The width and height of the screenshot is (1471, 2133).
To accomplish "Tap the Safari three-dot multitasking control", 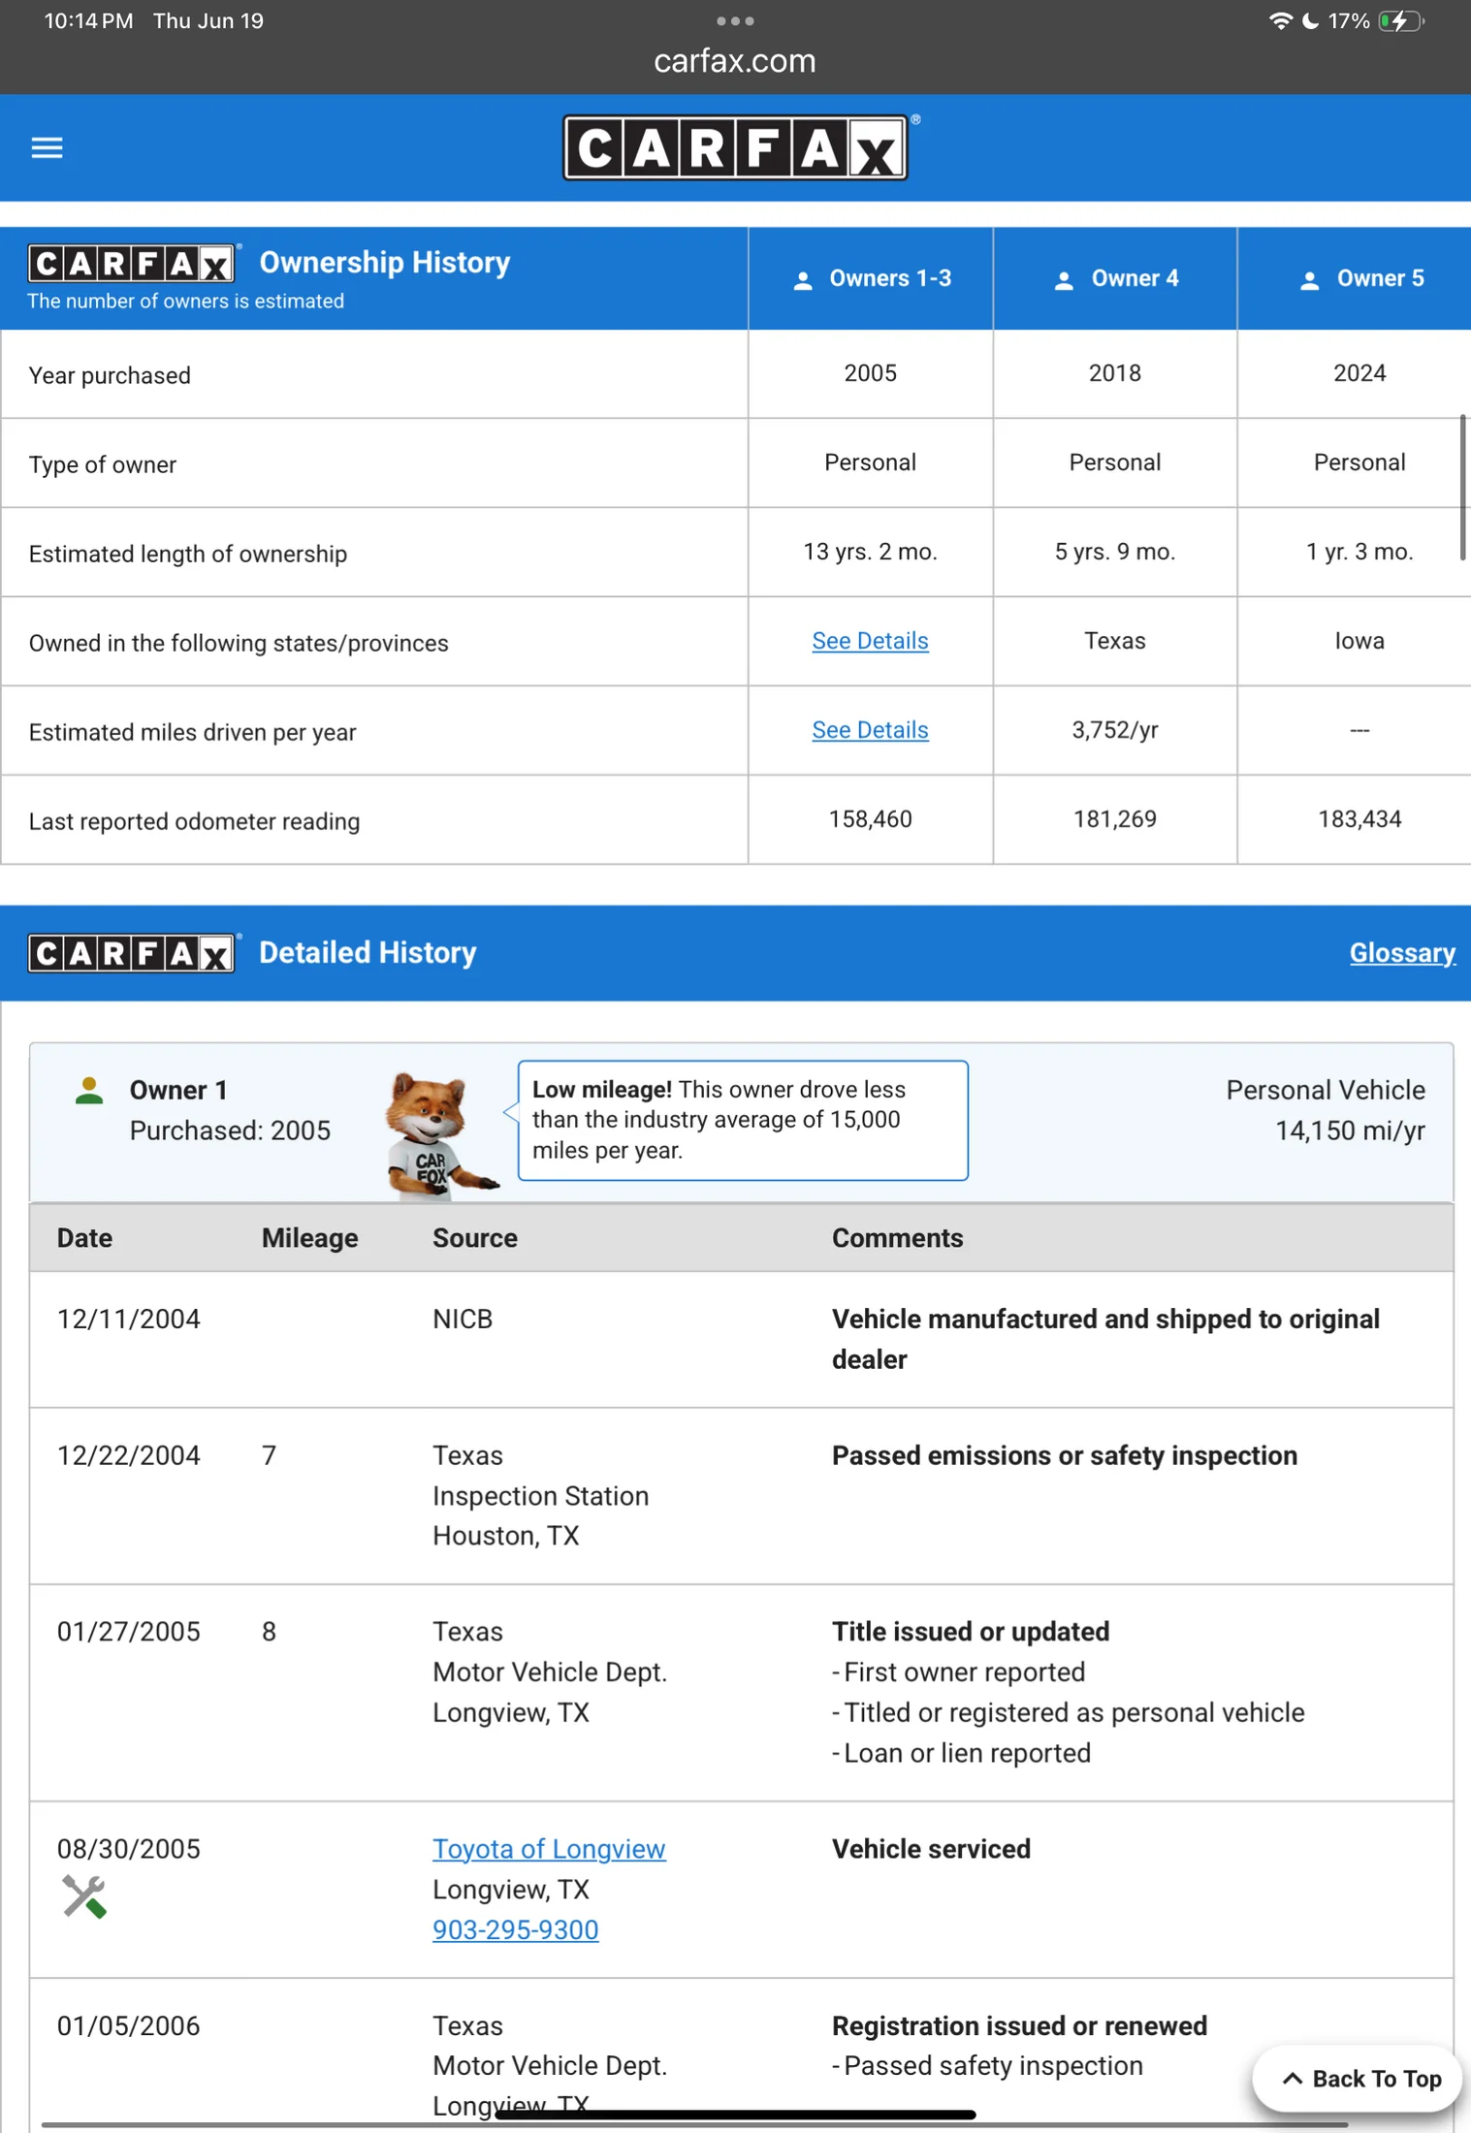I will click(x=735, y=20).
